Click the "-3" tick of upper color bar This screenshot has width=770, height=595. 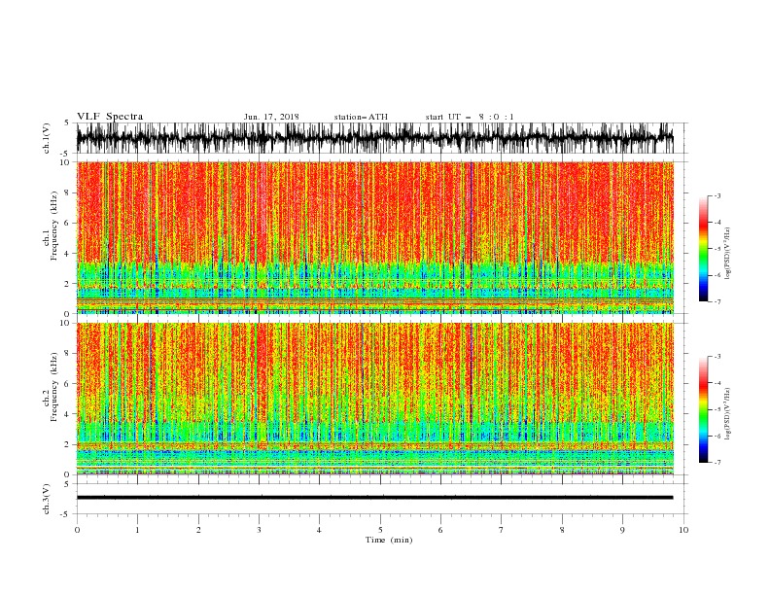tap(717, 195)
